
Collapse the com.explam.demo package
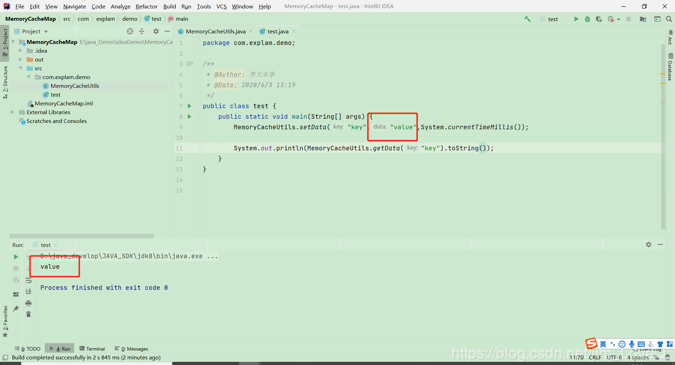pyautogui.click(x=29, y=77)
